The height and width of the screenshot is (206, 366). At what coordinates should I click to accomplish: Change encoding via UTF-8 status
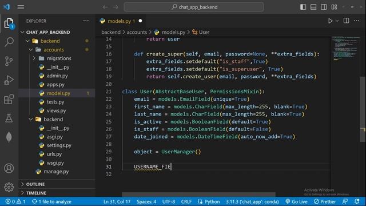tap(169, 201)
